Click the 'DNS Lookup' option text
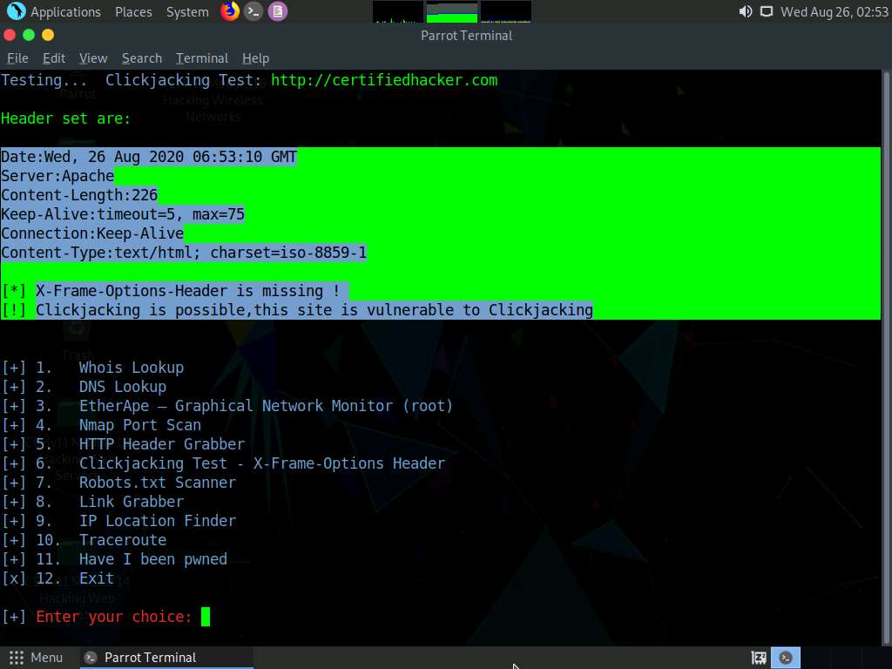Screen dimensions: 892x669 (x=123, y=387)
